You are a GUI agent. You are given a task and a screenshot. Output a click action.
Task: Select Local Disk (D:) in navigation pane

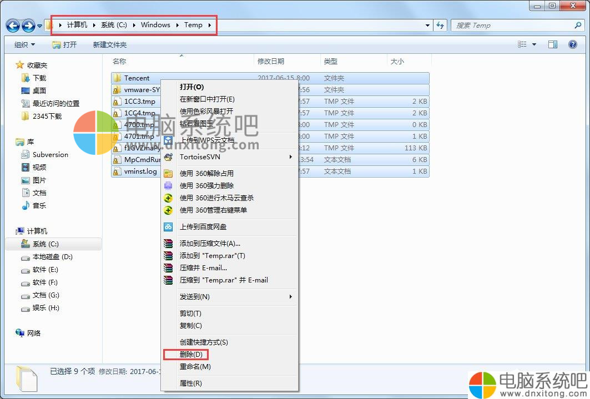coord(52,257)
